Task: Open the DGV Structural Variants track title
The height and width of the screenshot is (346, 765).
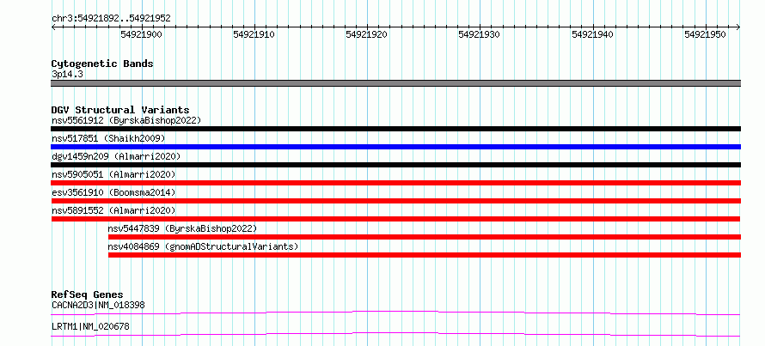Action: [120, 110]
